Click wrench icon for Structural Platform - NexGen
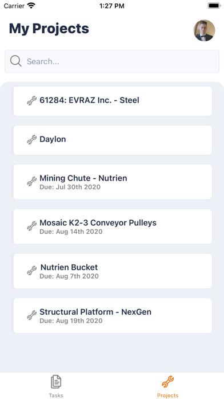This screenshot has width=224, height=399. [31, 315]
